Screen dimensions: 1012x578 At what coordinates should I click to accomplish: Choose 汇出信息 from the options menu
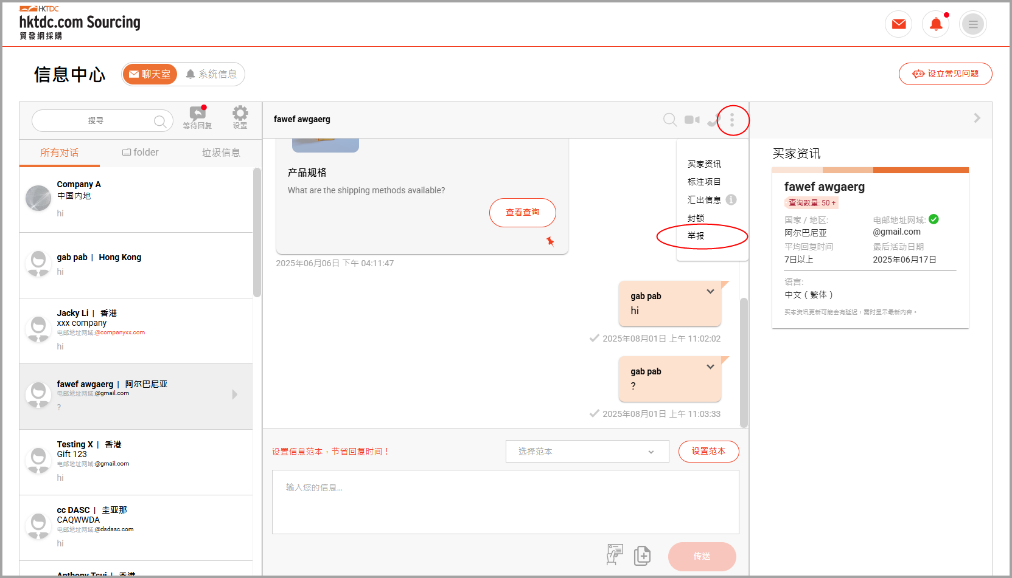click(x=704, y=200)
